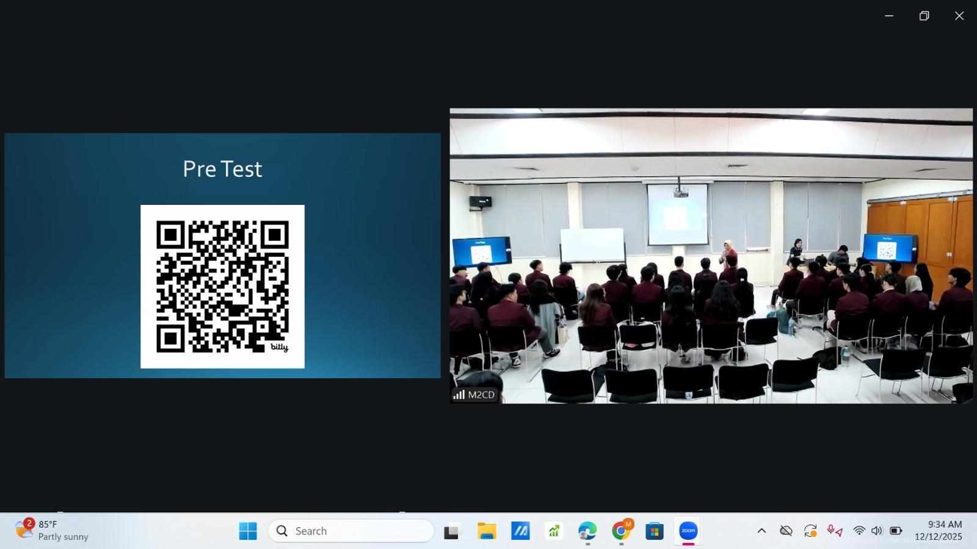Image resolution: width=977 pixels, height=549 pixels.
Task: Click the Windows Start button
Action: pos(248,531)
